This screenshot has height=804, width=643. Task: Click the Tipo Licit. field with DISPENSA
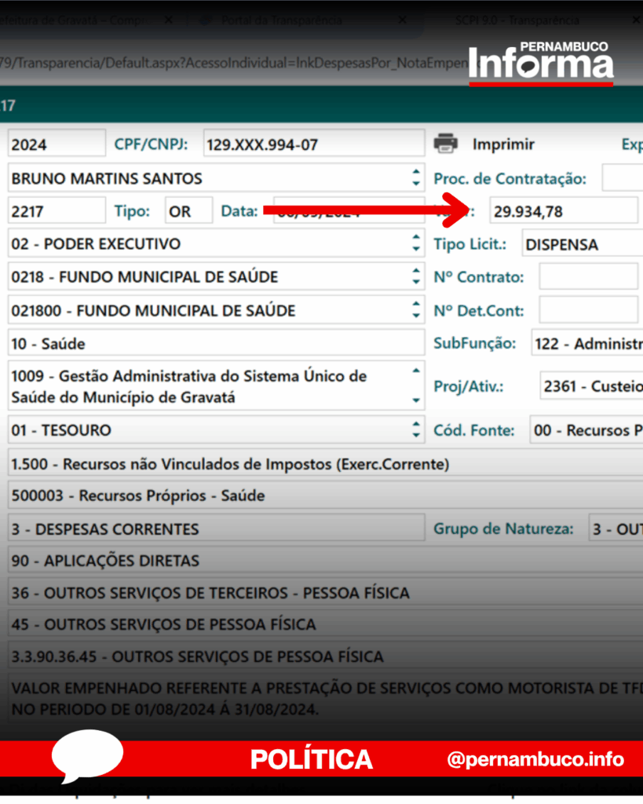(x=582, y=244)
